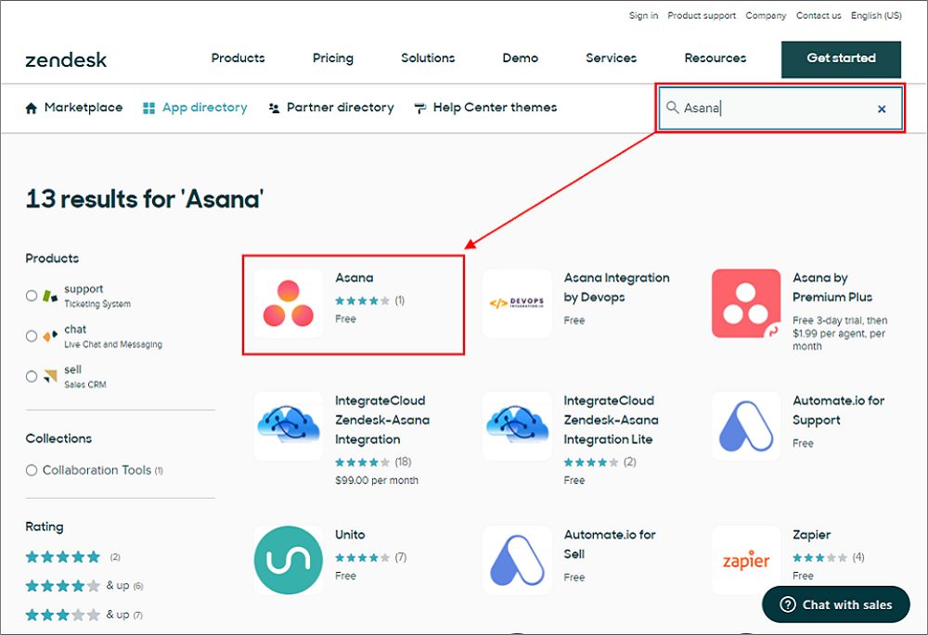Clear the Asana search text
The image size is (928, 635).
click(x=882, y=108)
